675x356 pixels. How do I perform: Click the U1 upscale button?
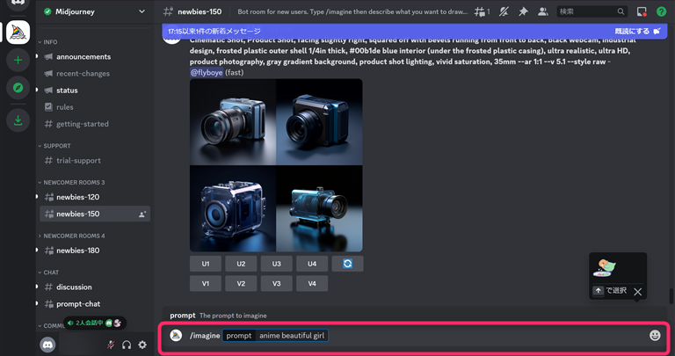(206, 264)
